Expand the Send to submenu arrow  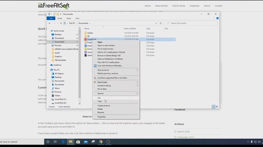(x=137, y=94)
